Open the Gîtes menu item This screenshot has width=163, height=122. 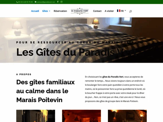45,11
